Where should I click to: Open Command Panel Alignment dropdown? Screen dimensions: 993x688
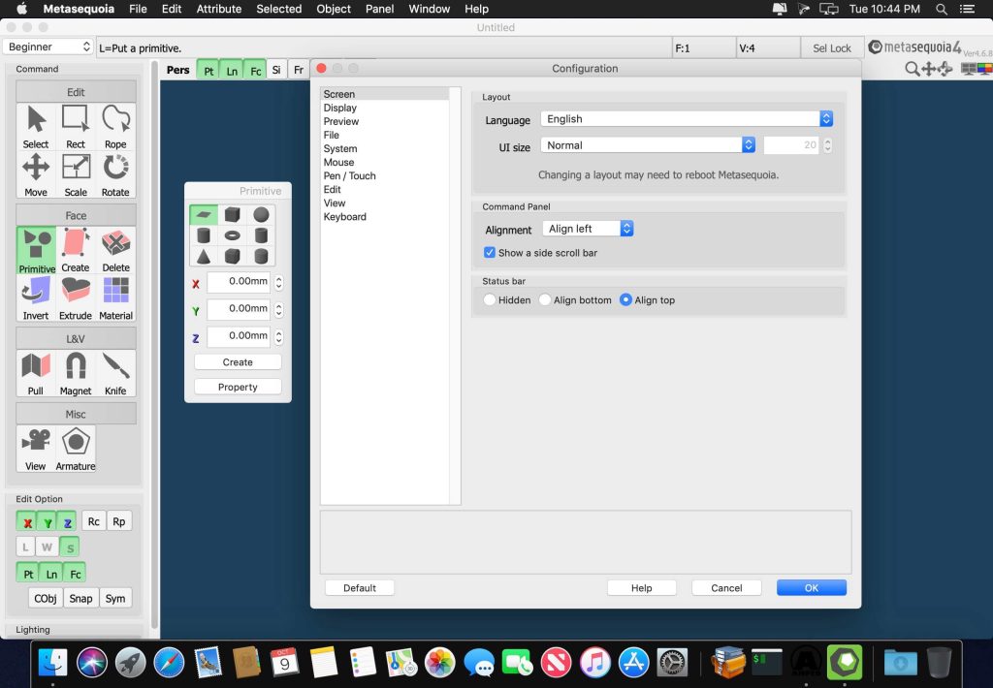pos(588,229)
